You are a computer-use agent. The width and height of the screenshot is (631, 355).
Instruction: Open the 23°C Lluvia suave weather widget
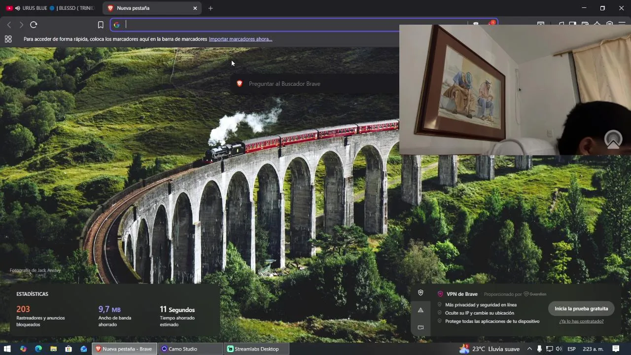tap(490, 349)
